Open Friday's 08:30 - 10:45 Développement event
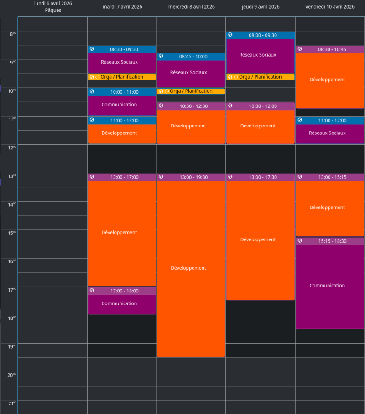This screenshot has width=365, height=414. pyautogui.click(x=330, y=77)
